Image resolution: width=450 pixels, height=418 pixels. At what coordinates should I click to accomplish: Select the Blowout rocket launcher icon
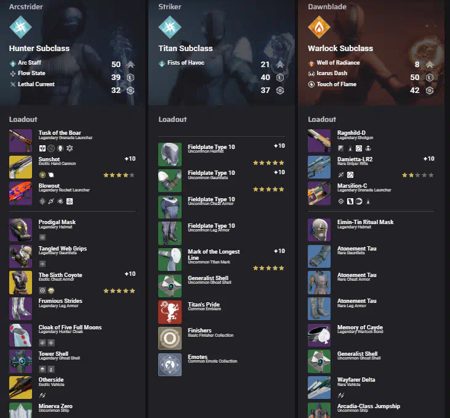20,193
